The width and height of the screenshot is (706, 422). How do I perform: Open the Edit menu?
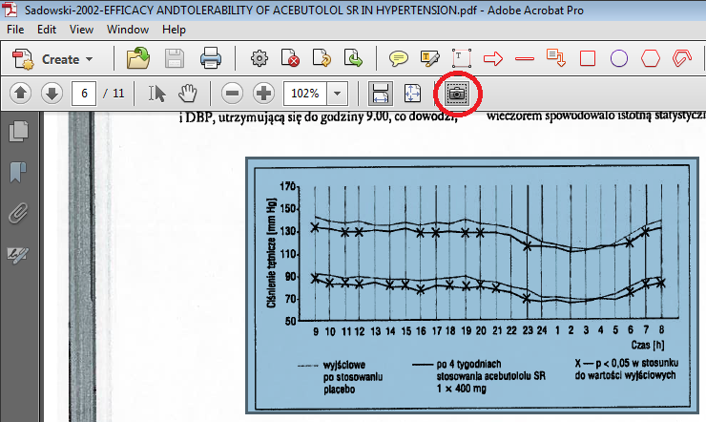[47, 30]
